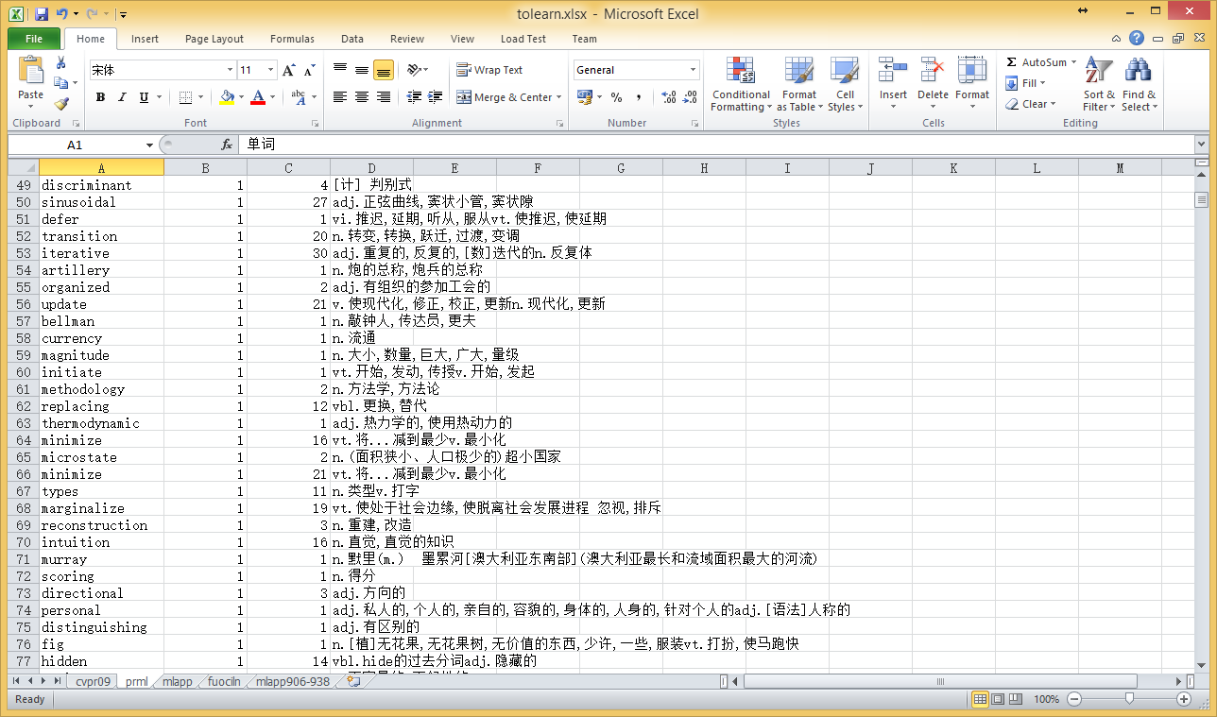Screen dimensions: 1217x717
Task: Click the Paste icon
Action: [x=30, y=70]
